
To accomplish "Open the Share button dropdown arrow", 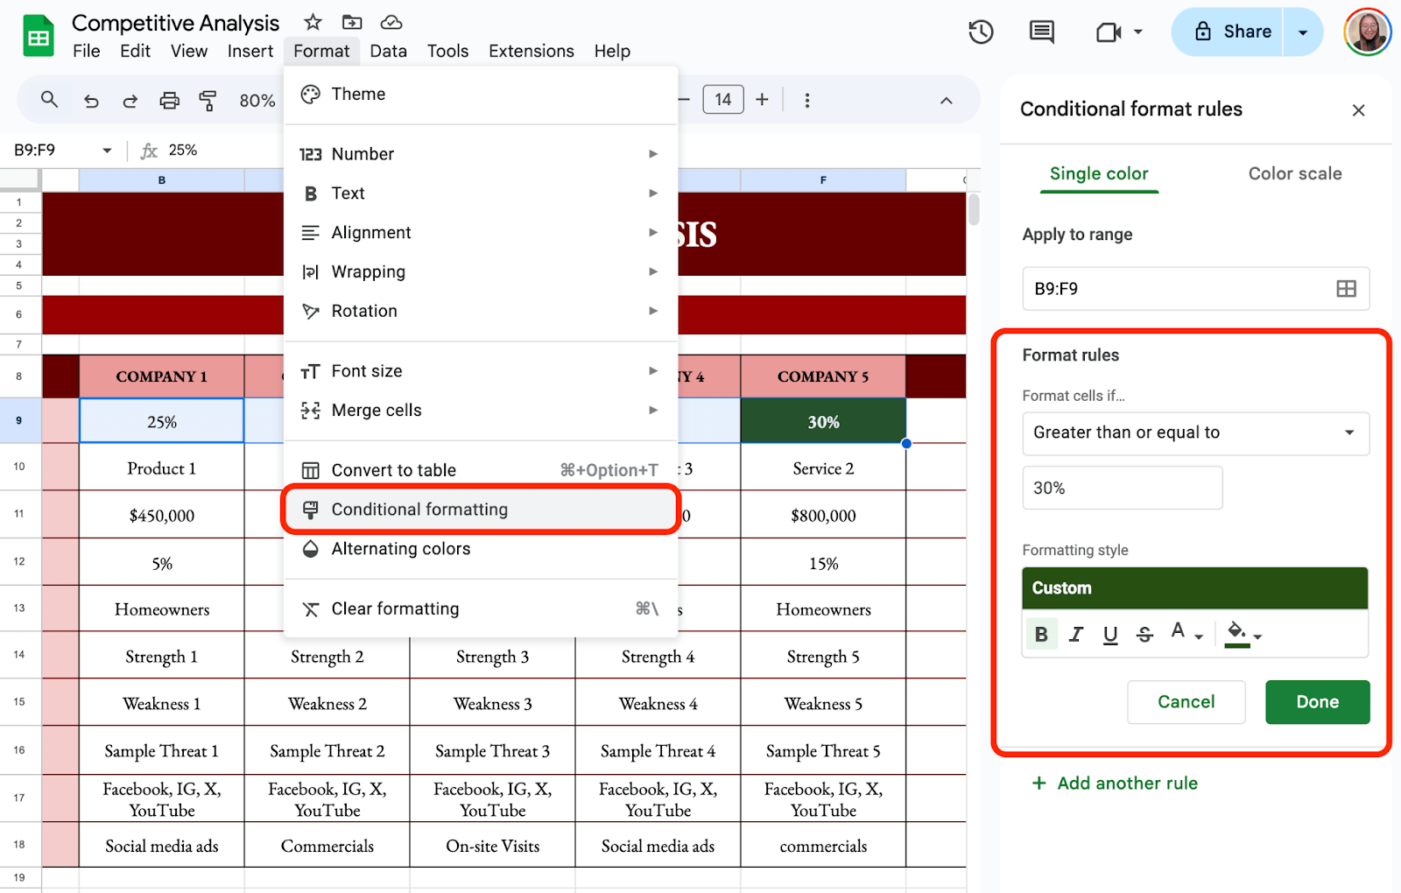I will pos(1304,32).
